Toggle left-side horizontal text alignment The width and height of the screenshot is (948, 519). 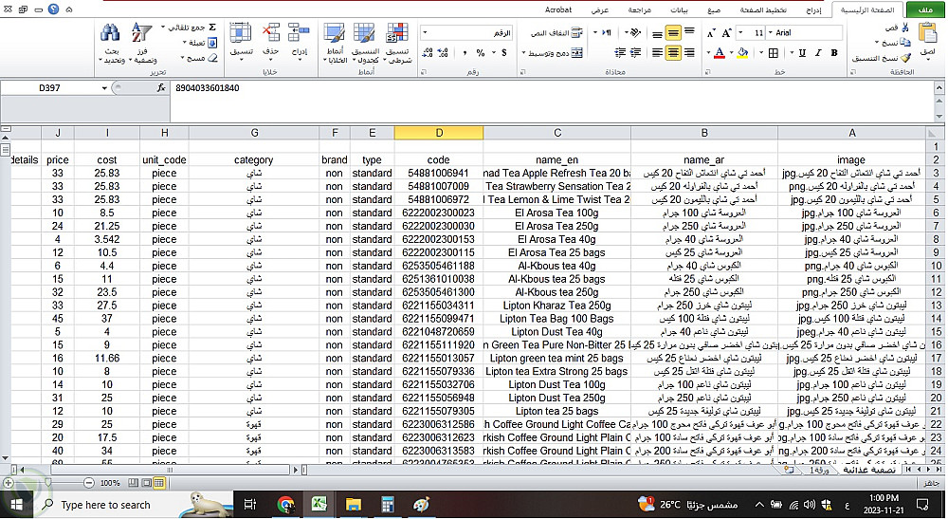(x=657, y=53)
